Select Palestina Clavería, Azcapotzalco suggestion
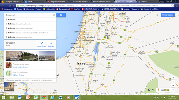Screen dimensions: 179x100 point(30,33)
